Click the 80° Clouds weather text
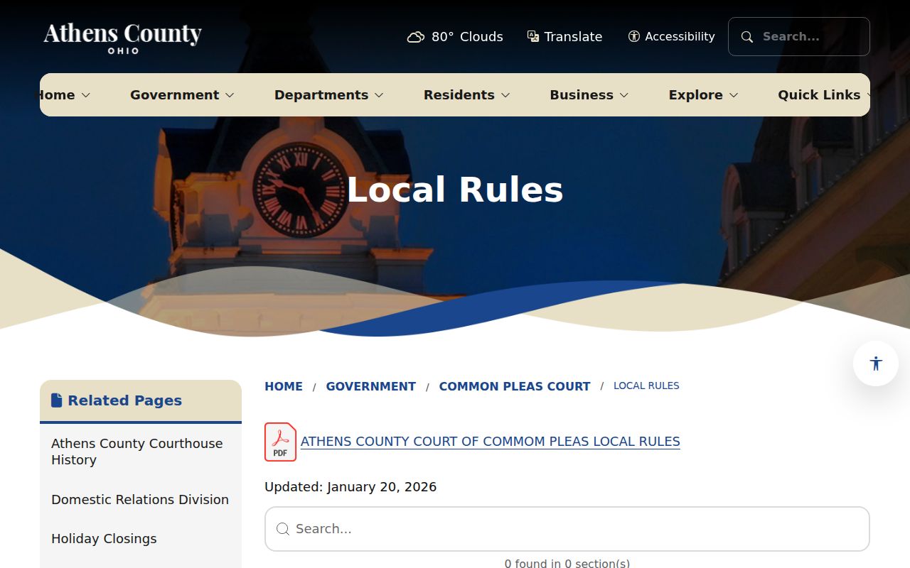Viewport: 910px width, 568px height. click(467, 37)
